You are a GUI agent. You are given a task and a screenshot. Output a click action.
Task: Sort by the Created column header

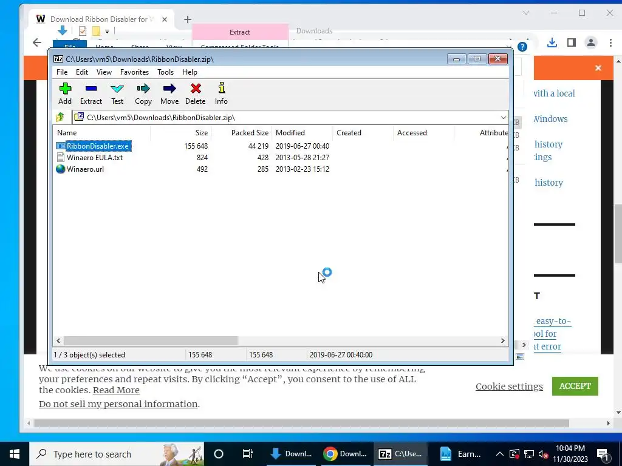pyautogui.click(x=363, y=133)
